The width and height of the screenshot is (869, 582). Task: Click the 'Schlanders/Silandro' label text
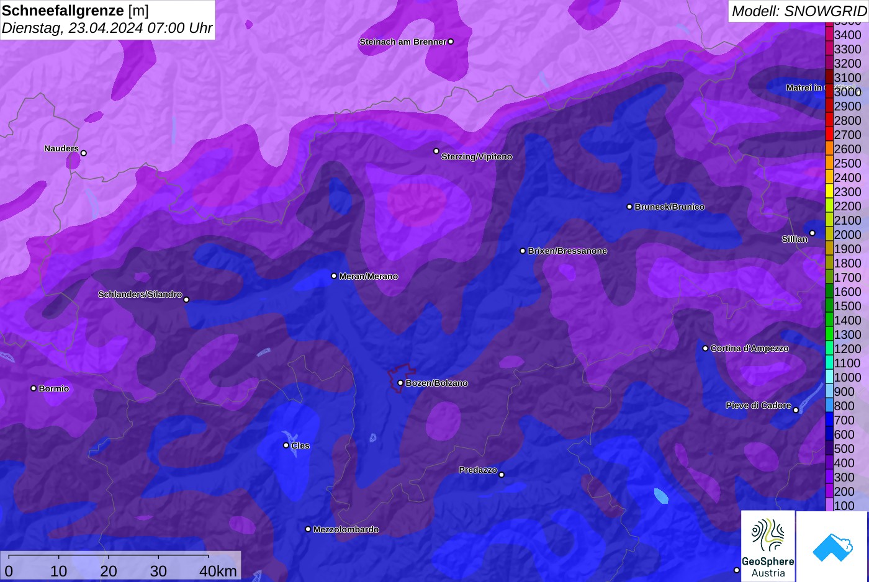140,294
